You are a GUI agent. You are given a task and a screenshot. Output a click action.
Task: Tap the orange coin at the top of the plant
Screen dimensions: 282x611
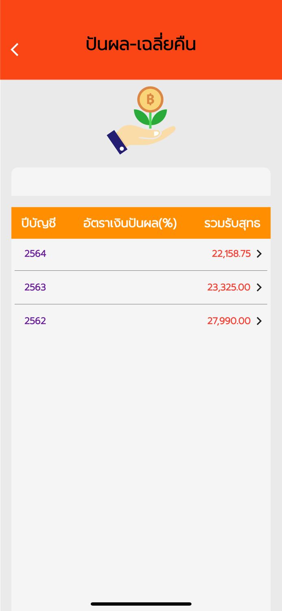(x=150, y=99)
